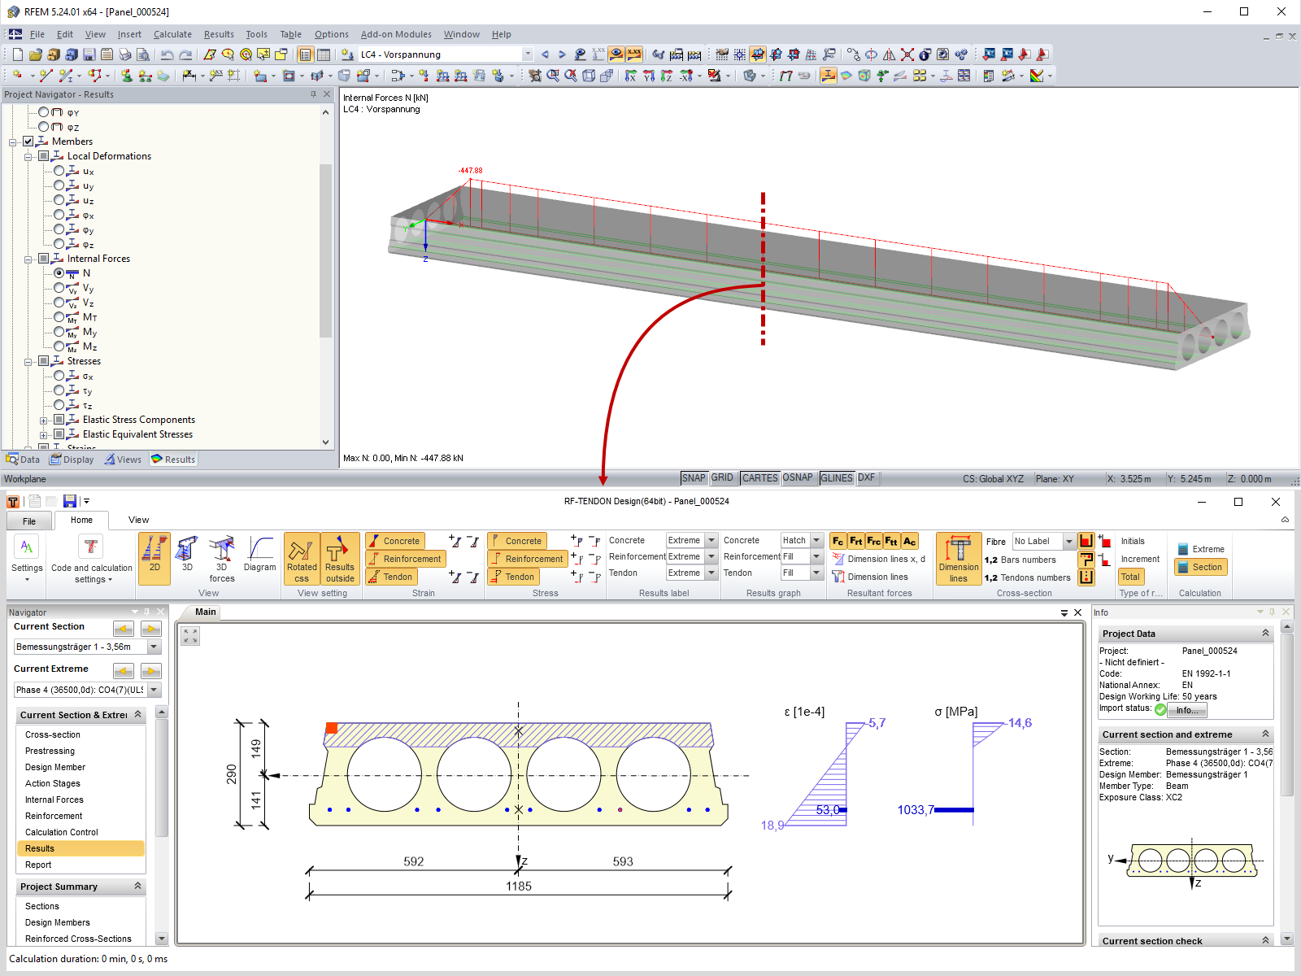Select the 2D view in RF-TENDON ribbon
Image resolution: width=1301 pixels, height=976 pixels.
[154, 559]
